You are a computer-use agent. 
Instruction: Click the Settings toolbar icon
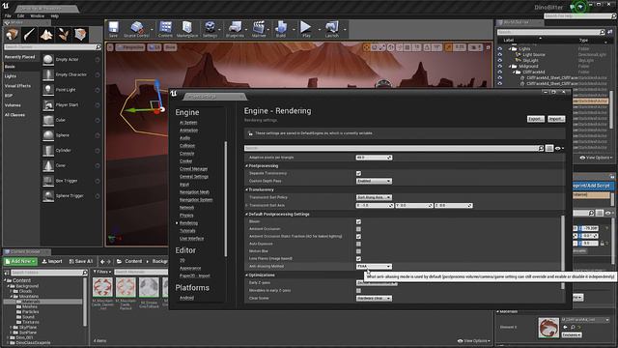[211, 28]
